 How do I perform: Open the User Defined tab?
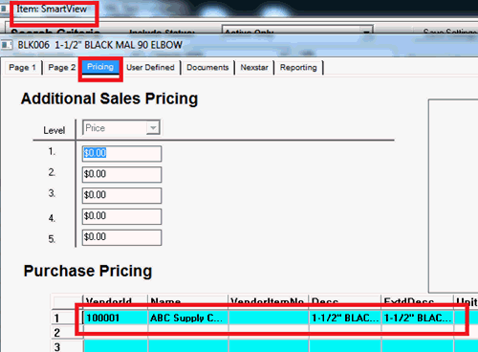150,68
